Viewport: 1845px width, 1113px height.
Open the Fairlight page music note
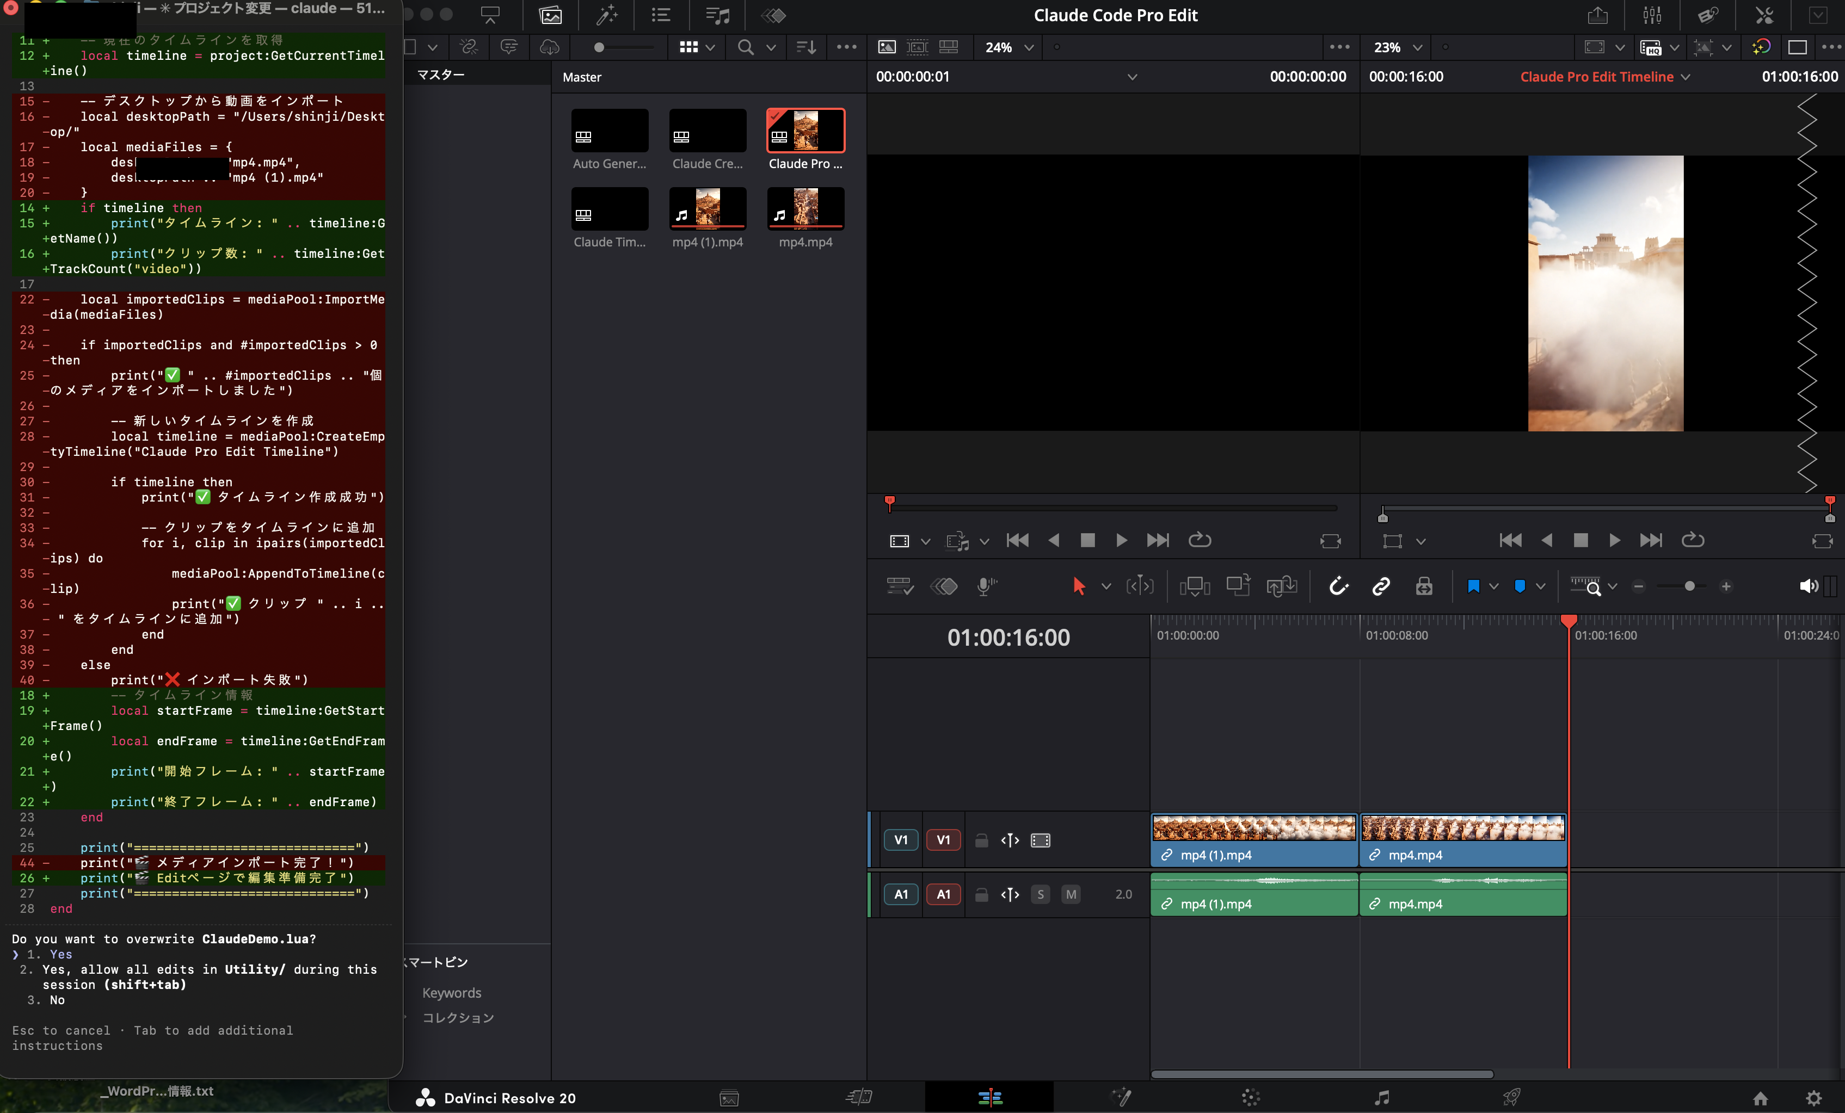(1381, 1097)
